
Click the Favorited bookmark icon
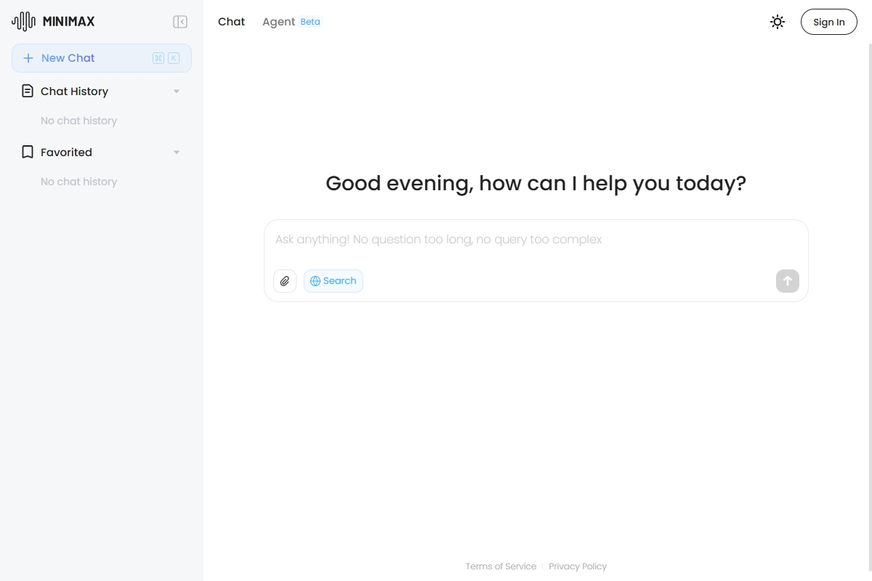coord(28,152)
